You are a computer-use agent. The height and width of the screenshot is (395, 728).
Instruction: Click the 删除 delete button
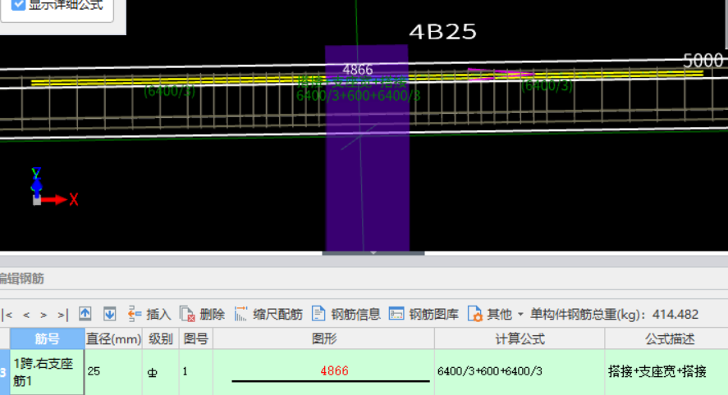click(x=203, y=315)
